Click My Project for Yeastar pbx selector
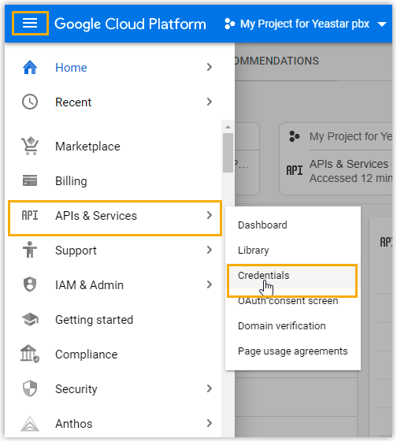Image resolution: width=397 pixels, height=442 pixels. tap(305, 24)
